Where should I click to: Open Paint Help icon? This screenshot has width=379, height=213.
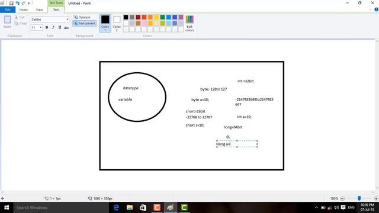[x=377, y=9]
